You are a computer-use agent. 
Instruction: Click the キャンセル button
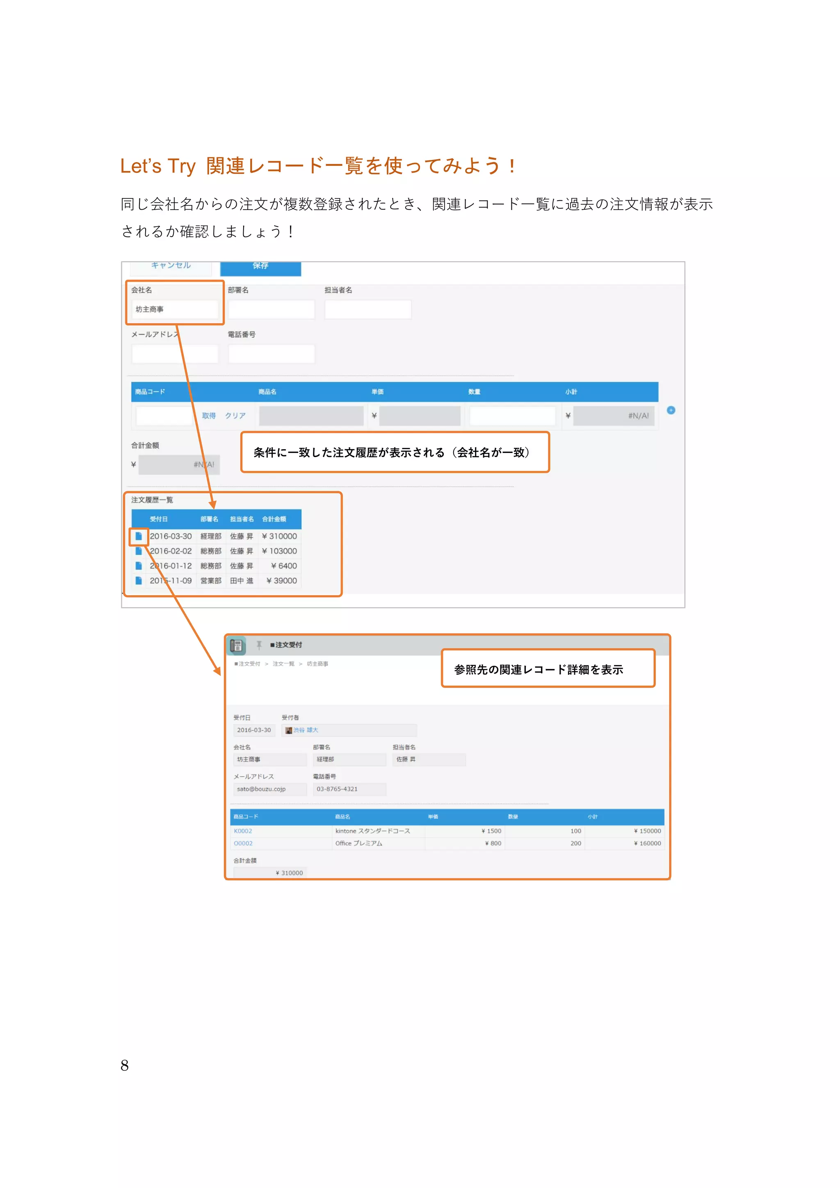[171, 267]
